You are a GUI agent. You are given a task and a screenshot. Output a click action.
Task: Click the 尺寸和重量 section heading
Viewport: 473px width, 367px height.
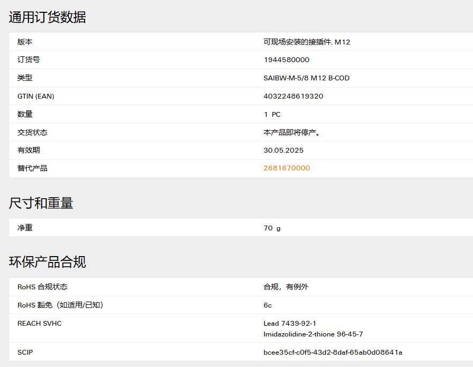click(41, 203)
